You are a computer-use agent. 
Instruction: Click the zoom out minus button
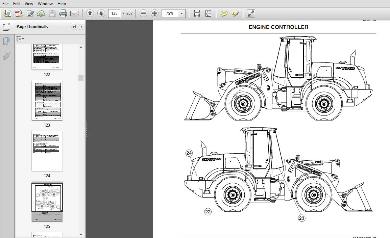[x=144, y=14]
